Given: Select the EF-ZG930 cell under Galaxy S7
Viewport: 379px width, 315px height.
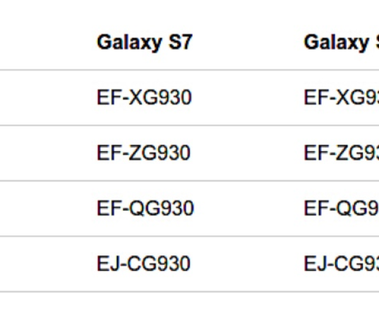Looking at the screenshot, I should point(143,153).
